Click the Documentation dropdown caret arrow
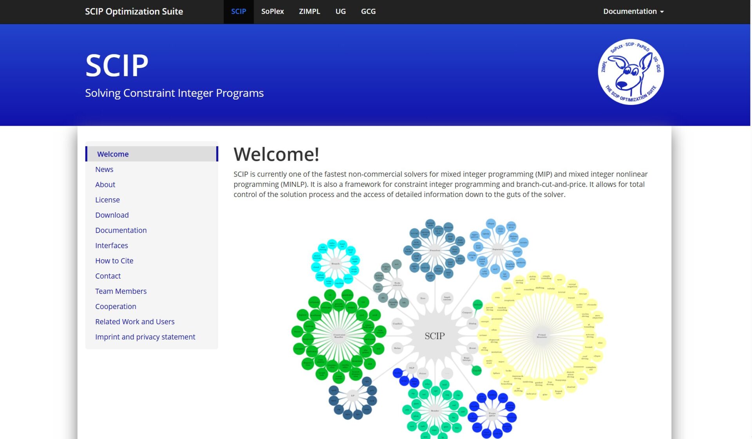The image size is (752, 439). pyautogui.click(x=662, y=12)
